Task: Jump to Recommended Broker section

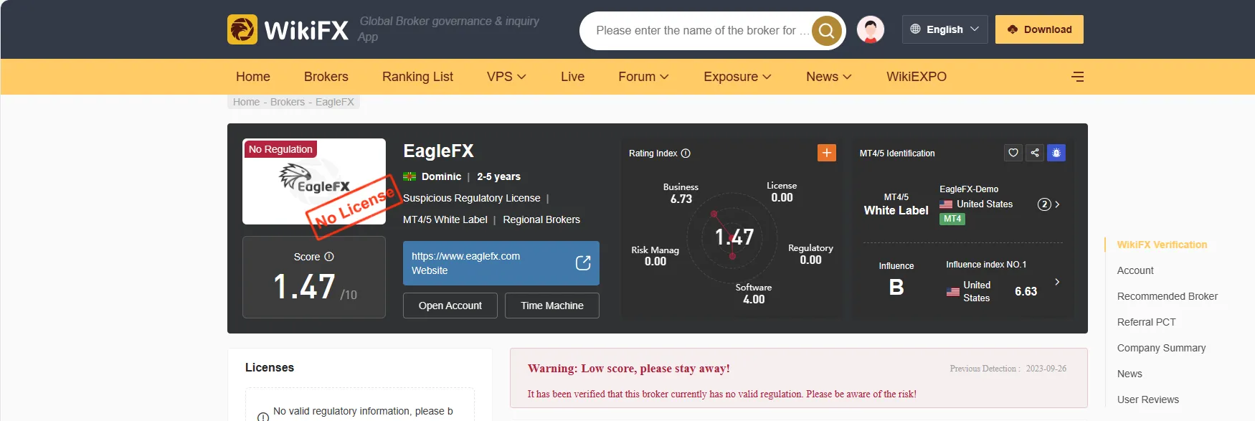Action: click(1168, 296)
